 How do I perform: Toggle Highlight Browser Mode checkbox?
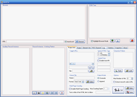92,41
